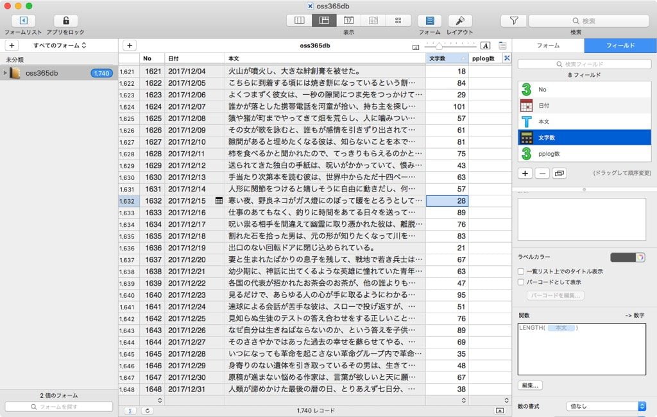Click the small font size icon
Screen dimensions: 657x417
416,47
